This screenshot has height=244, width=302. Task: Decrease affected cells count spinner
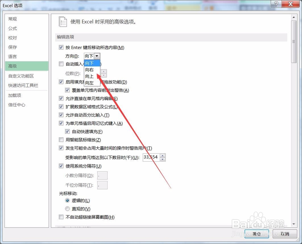click(162, 159)
